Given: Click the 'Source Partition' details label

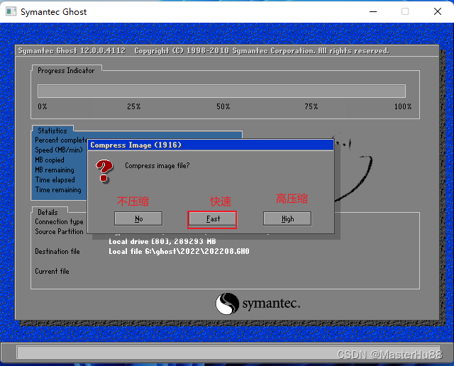Looking at the screenshot, I should (59, 232).
